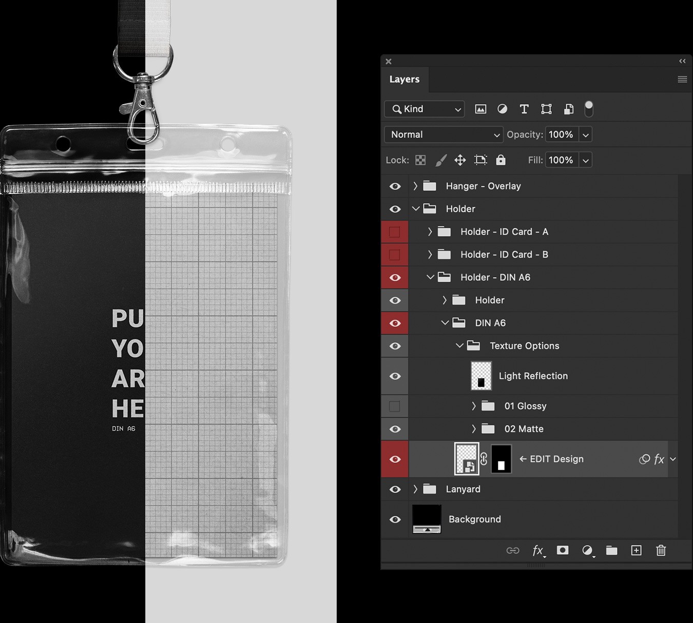This screenshot has width=693, height=623.
Task: Hide the Hanger - Overlay group
Action: 394,186
